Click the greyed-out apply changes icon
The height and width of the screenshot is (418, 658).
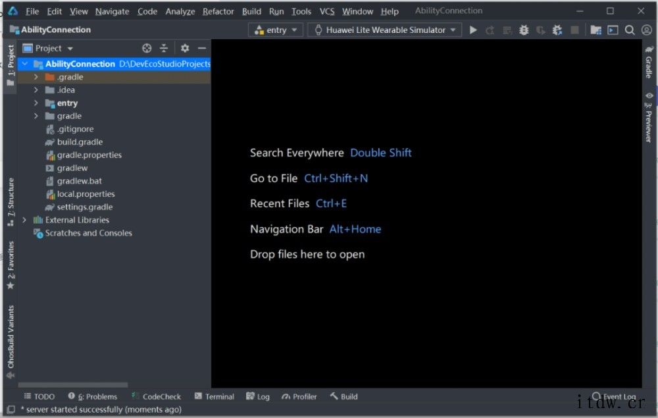tap(490, 30)
